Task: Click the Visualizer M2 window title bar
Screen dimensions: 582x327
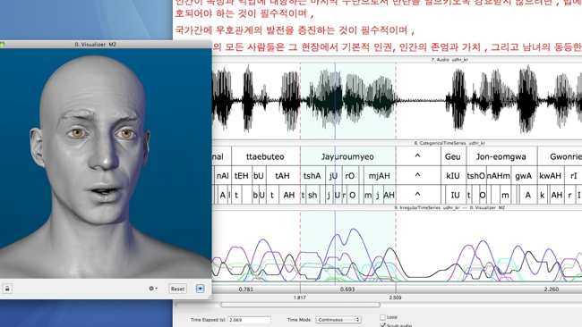Action: (106, 44)
